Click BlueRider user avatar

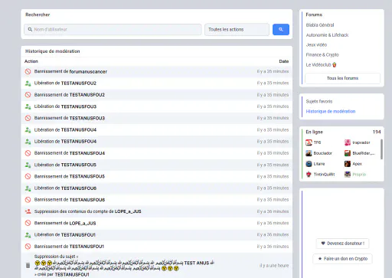tap(348, 153)
